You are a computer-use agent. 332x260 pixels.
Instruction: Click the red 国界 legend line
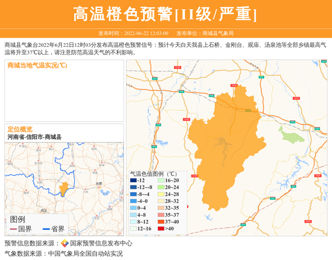[x=14, y=230]
